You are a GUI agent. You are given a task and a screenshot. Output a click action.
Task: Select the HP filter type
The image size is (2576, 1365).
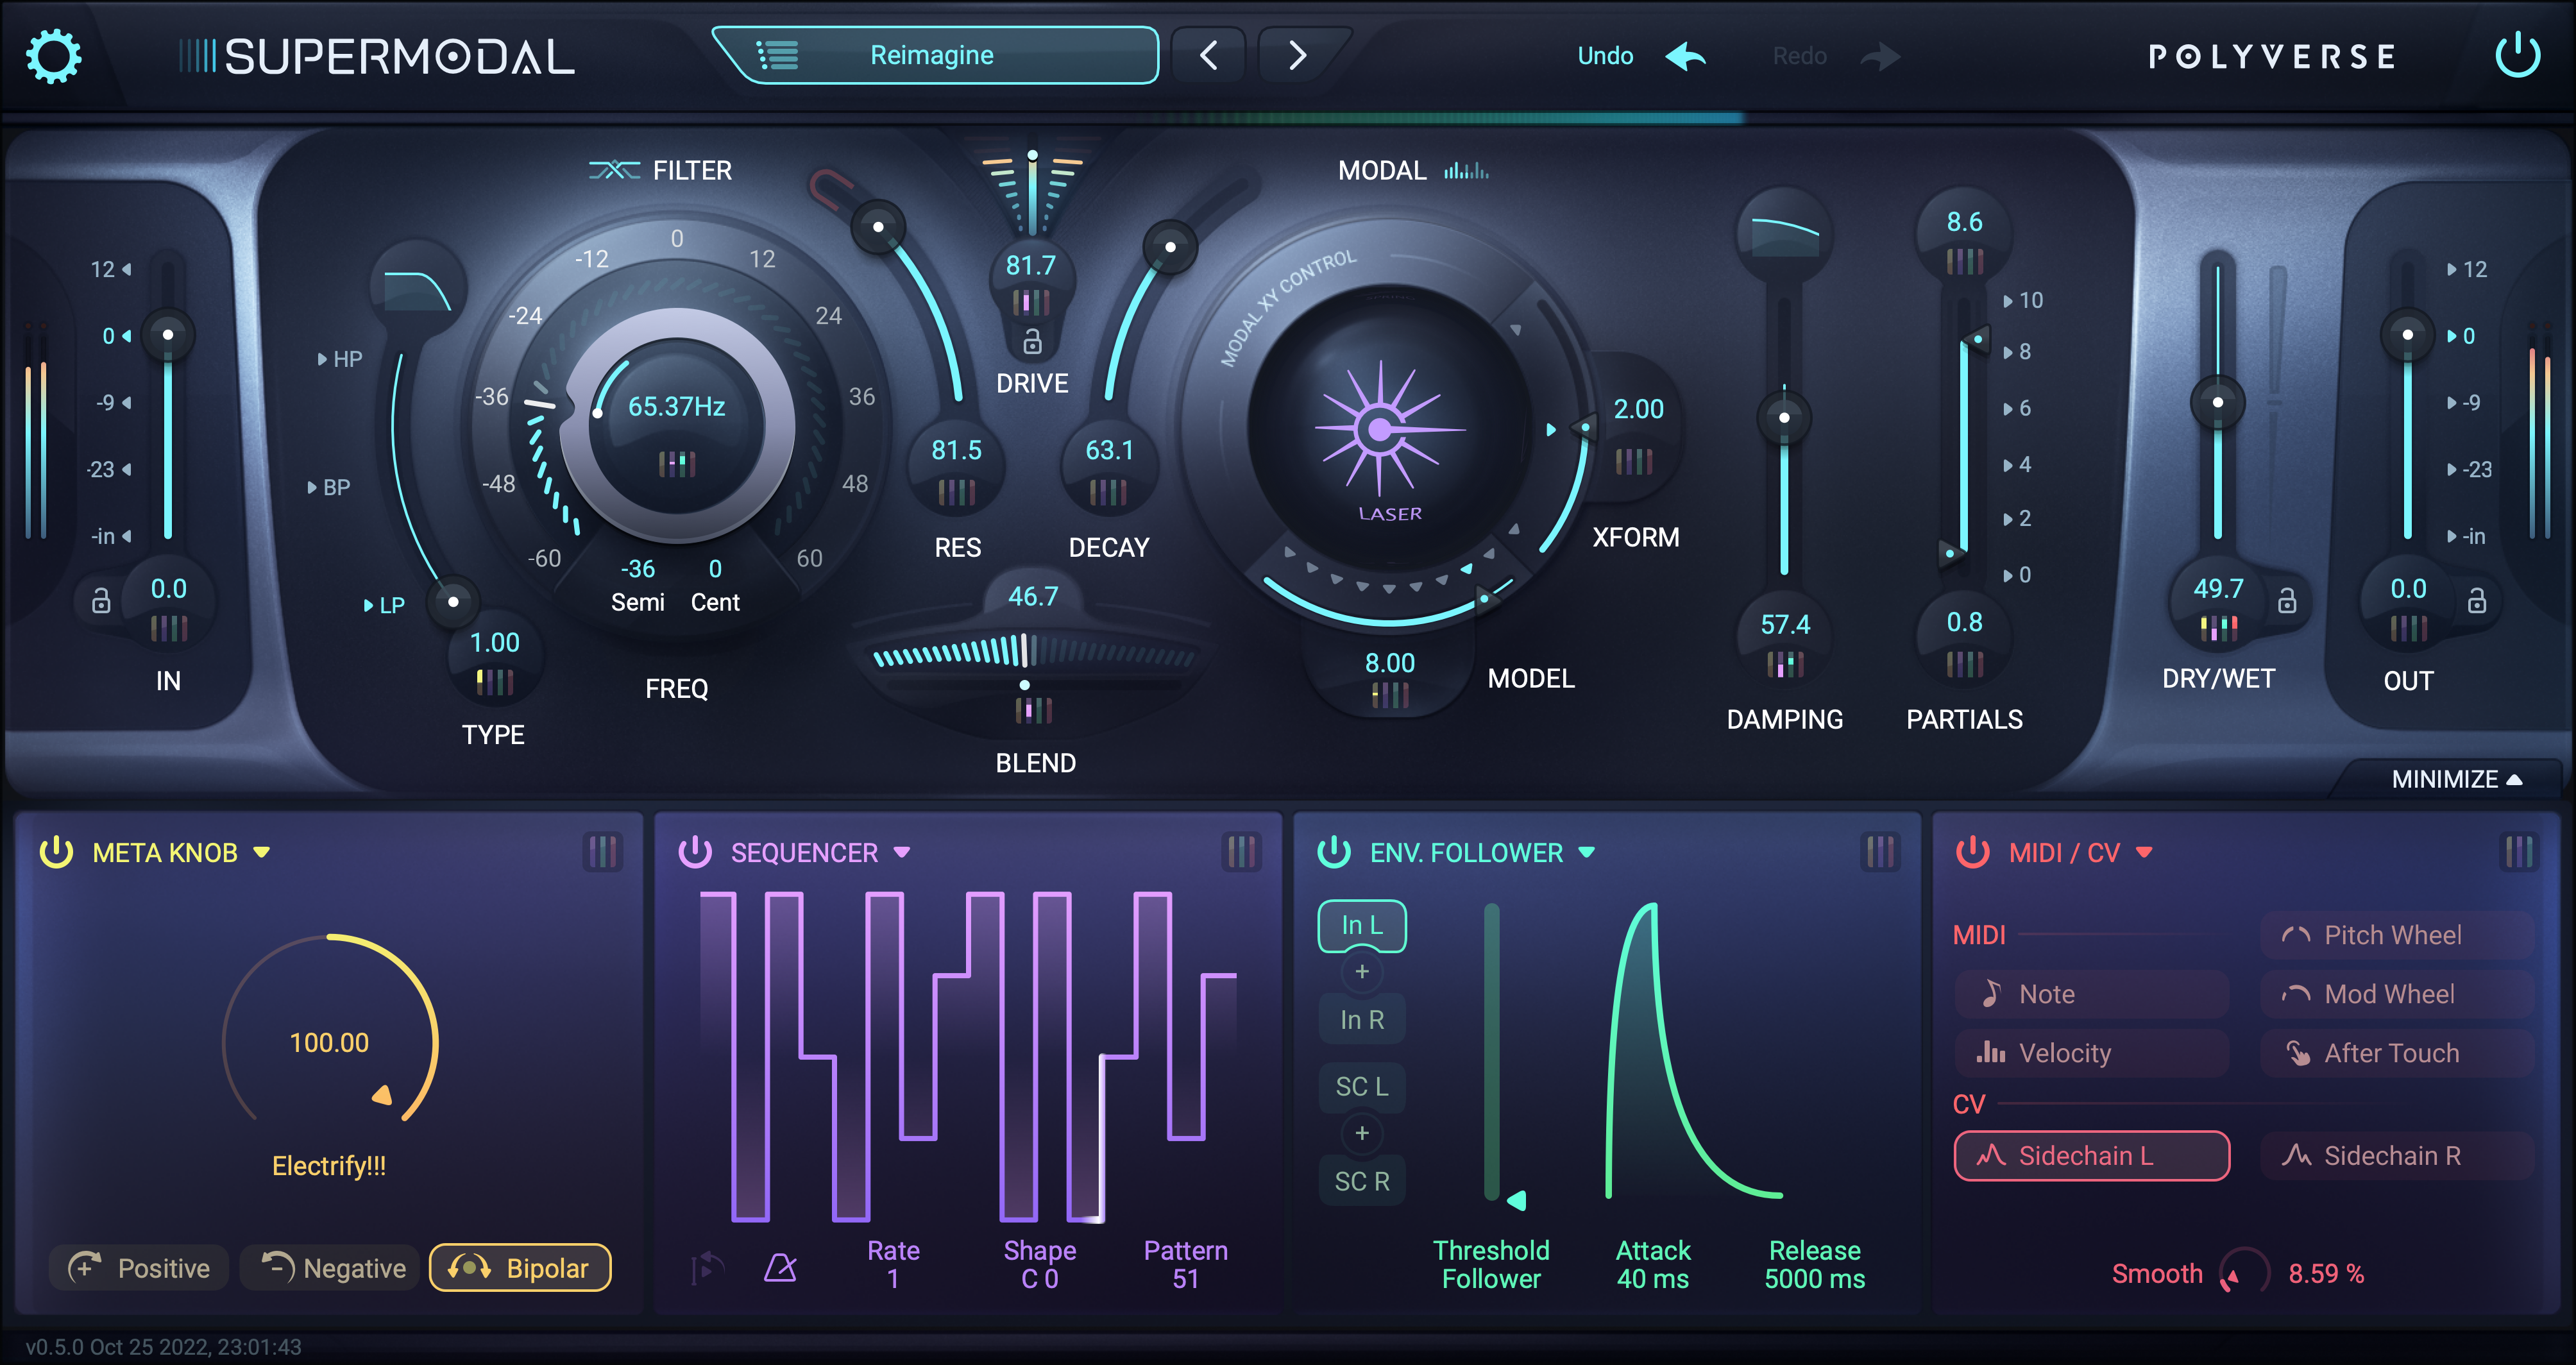click(x=340, y=359)
